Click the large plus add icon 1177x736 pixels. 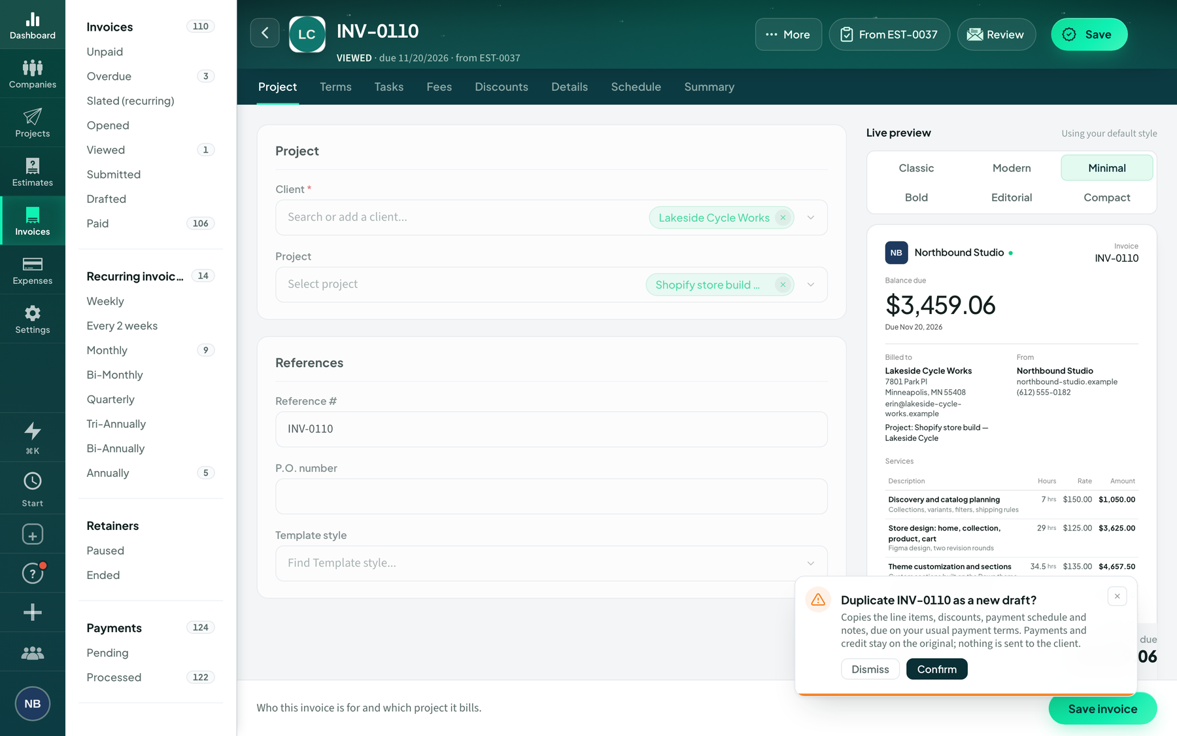point(33,612)
